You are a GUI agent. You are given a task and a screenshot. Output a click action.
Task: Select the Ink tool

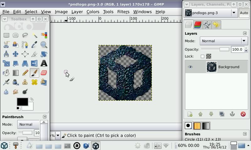click(15, 82)
